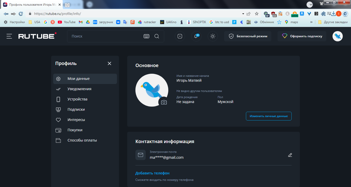Click the large profile avatar picture
Image resolution: width=351 pixels, height=187 pixels.
pos(152,90)
